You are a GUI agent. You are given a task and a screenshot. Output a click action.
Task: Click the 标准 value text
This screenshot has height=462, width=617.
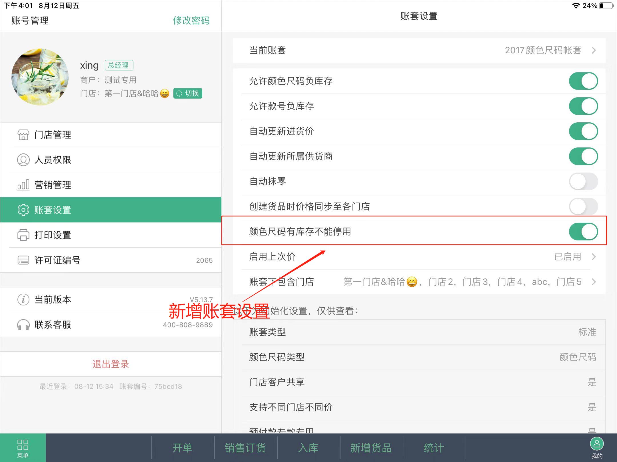coord(587,332)
